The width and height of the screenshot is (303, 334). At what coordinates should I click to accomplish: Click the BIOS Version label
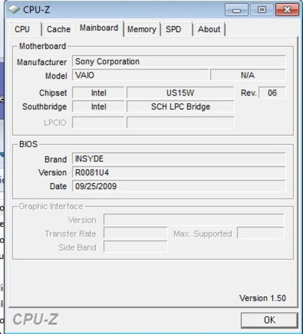tap(52, 173)
